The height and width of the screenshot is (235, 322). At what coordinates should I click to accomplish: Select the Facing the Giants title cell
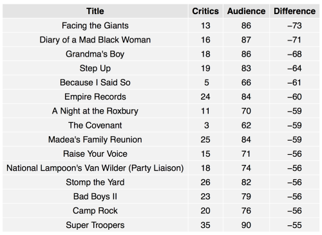(95, 26)
